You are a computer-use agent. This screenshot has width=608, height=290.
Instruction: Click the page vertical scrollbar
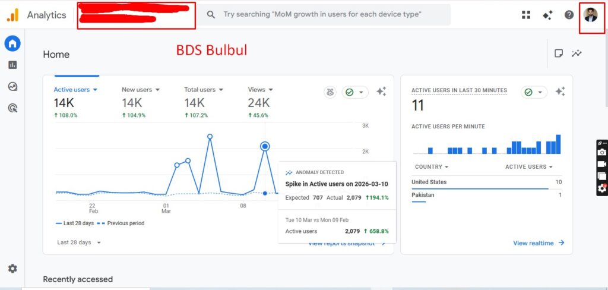click(606, 69)
